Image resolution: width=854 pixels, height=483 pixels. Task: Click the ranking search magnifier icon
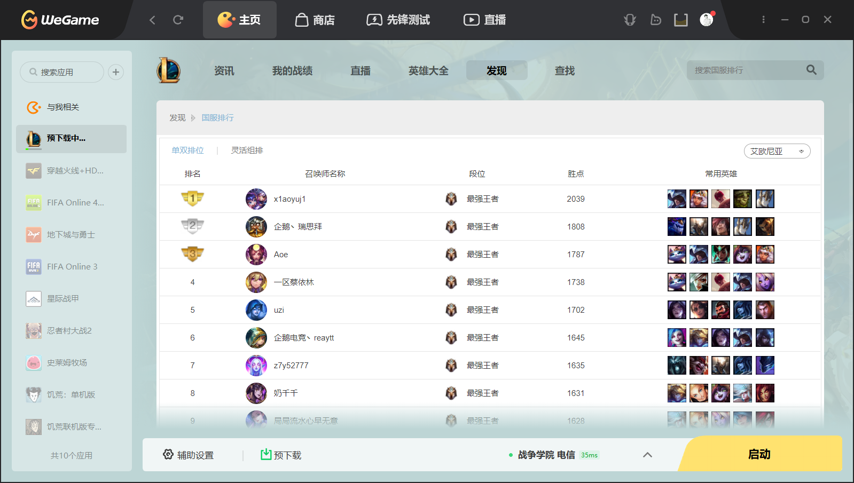point(811,70)
